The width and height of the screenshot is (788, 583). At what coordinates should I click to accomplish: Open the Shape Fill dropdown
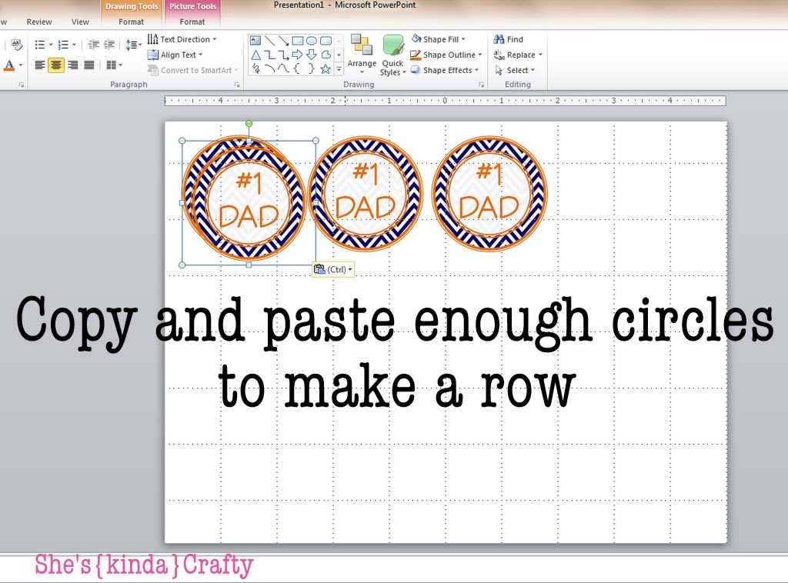(x=439, y=38)
